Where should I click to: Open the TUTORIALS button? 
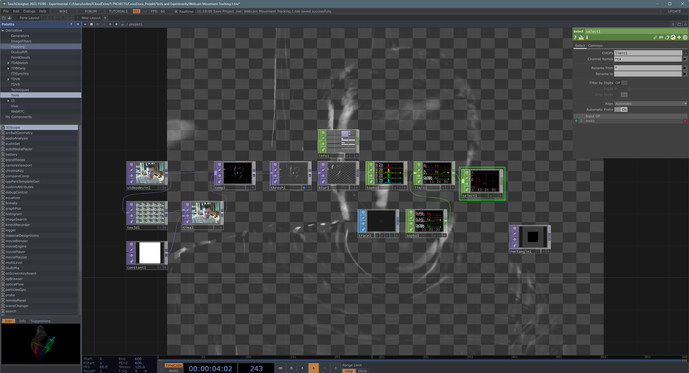pos(118,11)
